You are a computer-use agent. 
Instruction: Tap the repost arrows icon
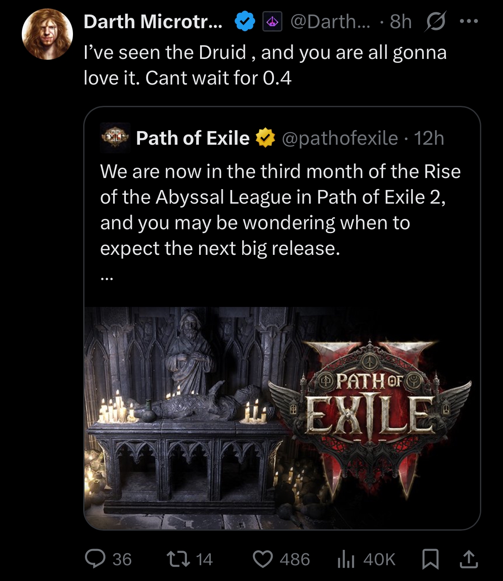(x=178, y=559)
